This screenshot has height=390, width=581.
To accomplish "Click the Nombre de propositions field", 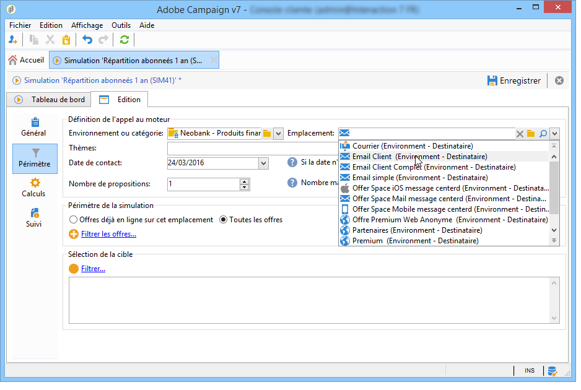I will click(203, 184).
